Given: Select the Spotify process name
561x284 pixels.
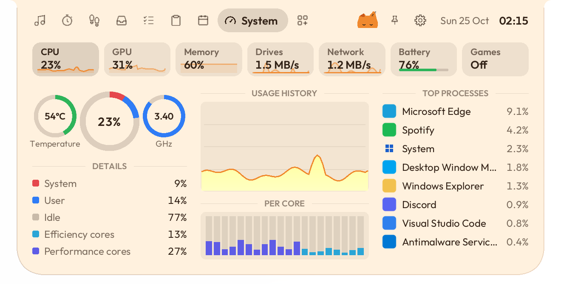Looking at the screenshot, I should tap(418, 131).
